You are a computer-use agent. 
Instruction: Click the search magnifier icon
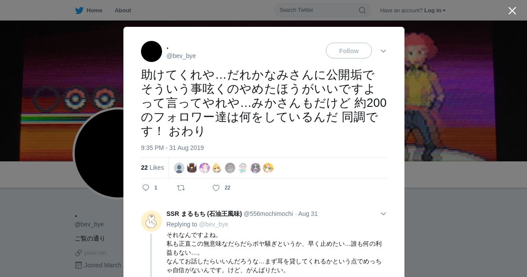click(362, 10)
